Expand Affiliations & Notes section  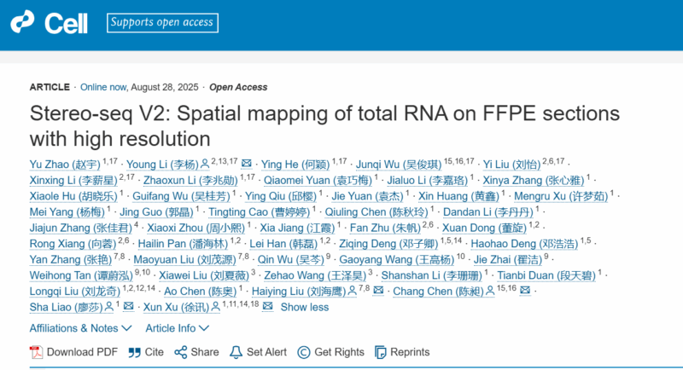pos(80,328)
